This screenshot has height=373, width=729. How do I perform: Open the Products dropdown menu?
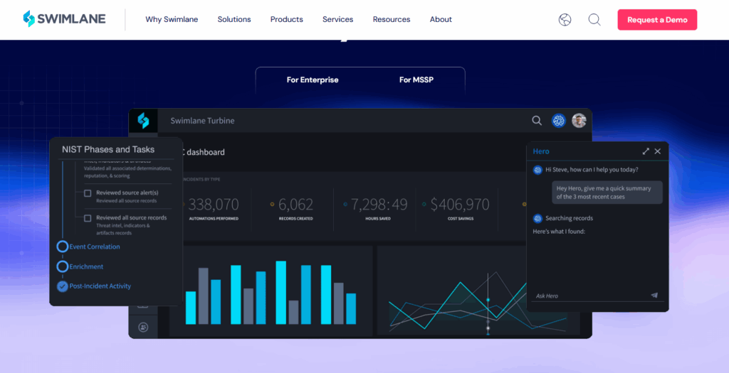click(x=286, y=20)
